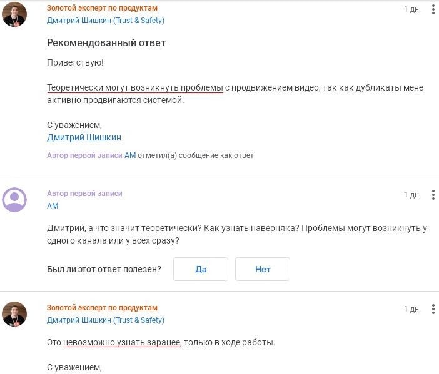Click the "Золотой эксперт по продуктам" badge in first post
This screenshot has height=374, width=439.
[102, 8]
